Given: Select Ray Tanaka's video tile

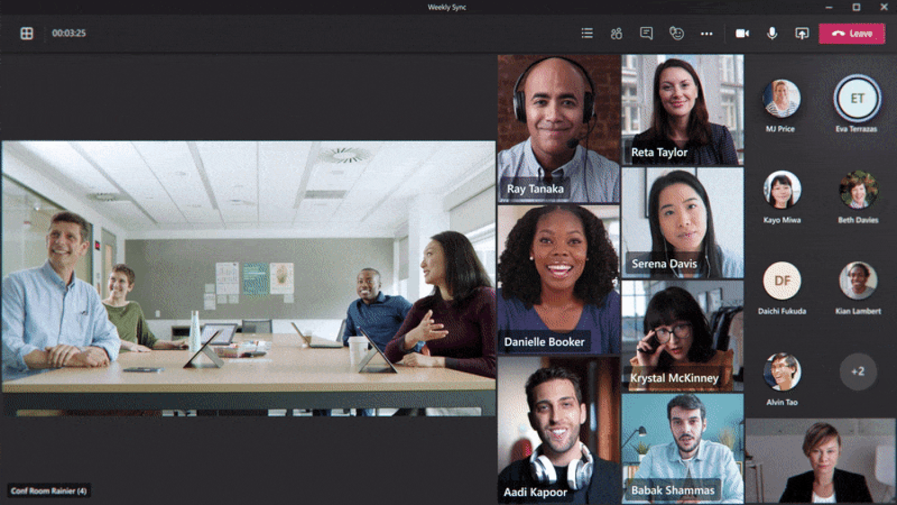Looking at the screenshot, I should tap(559, 129).
